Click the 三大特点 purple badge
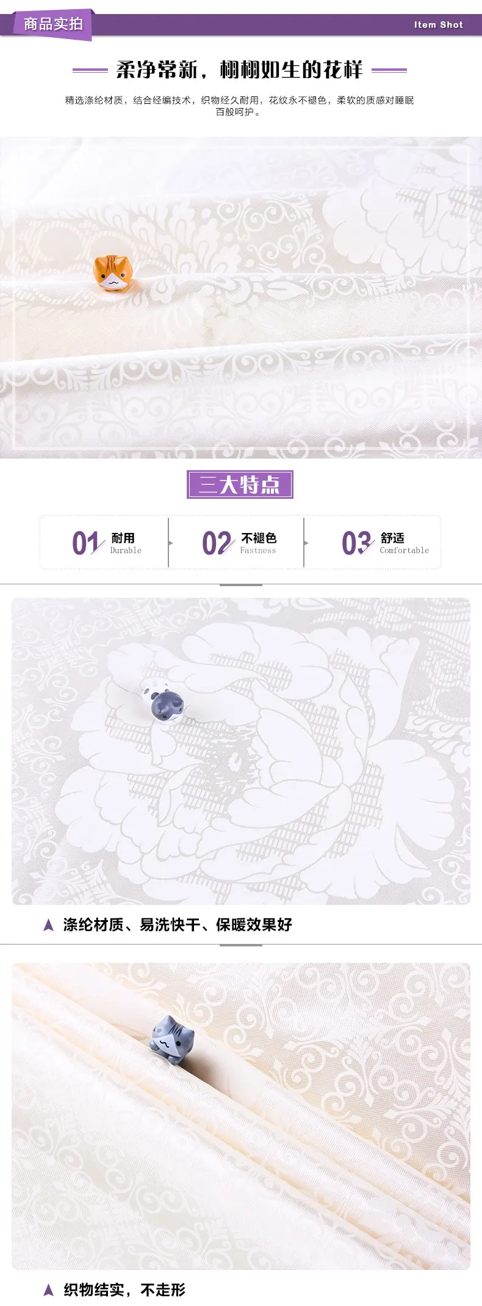 [x=240, y=485]
